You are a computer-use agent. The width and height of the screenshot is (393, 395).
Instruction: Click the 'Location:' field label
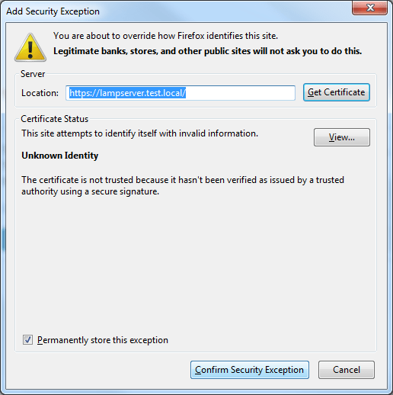point(40,93)
